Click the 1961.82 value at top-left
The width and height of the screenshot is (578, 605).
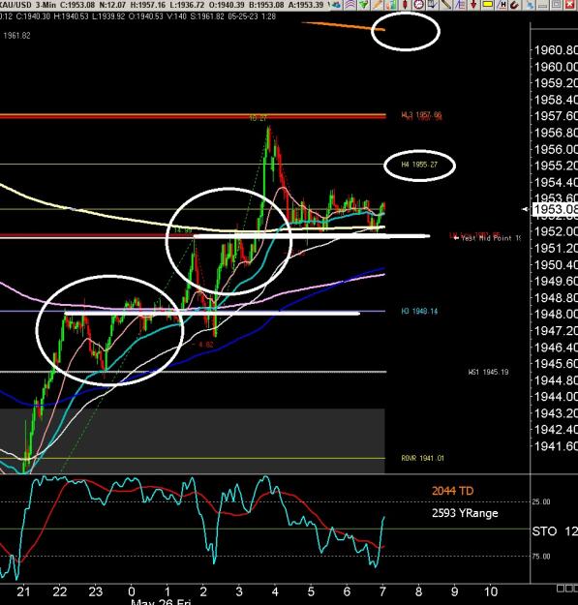[x=17, y=36]
